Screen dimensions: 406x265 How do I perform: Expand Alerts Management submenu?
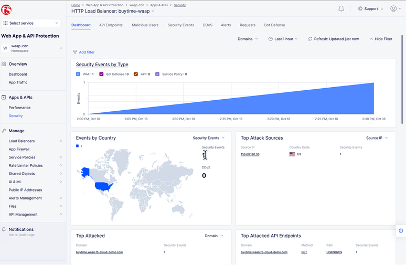tap(61, 198)
